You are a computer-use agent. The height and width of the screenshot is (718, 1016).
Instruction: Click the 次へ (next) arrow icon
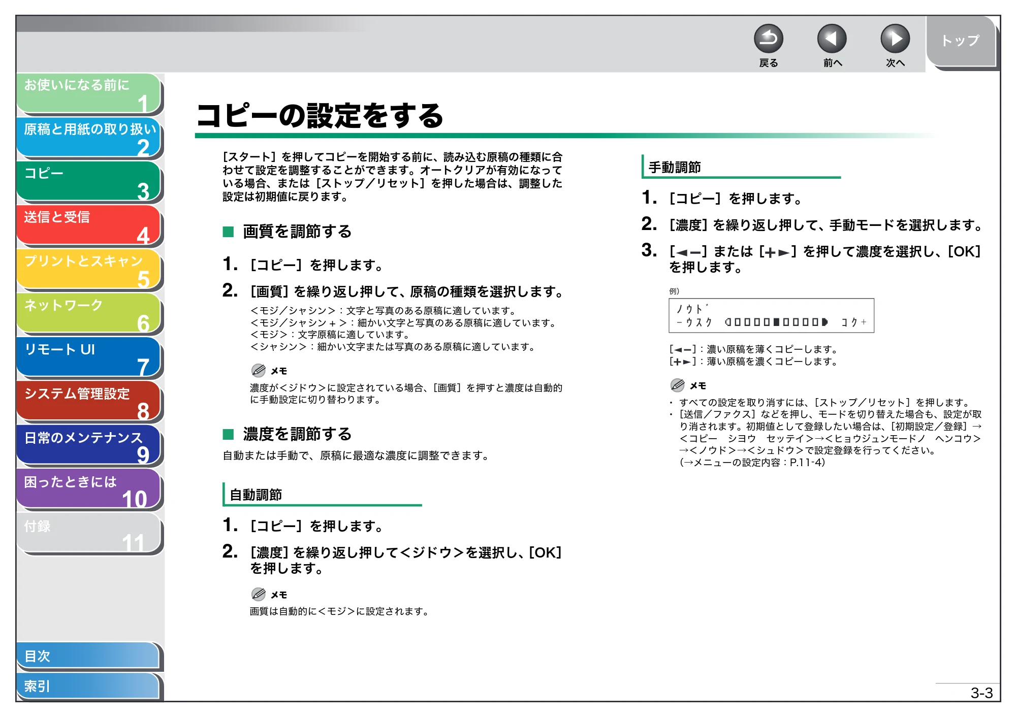point(895,39)
